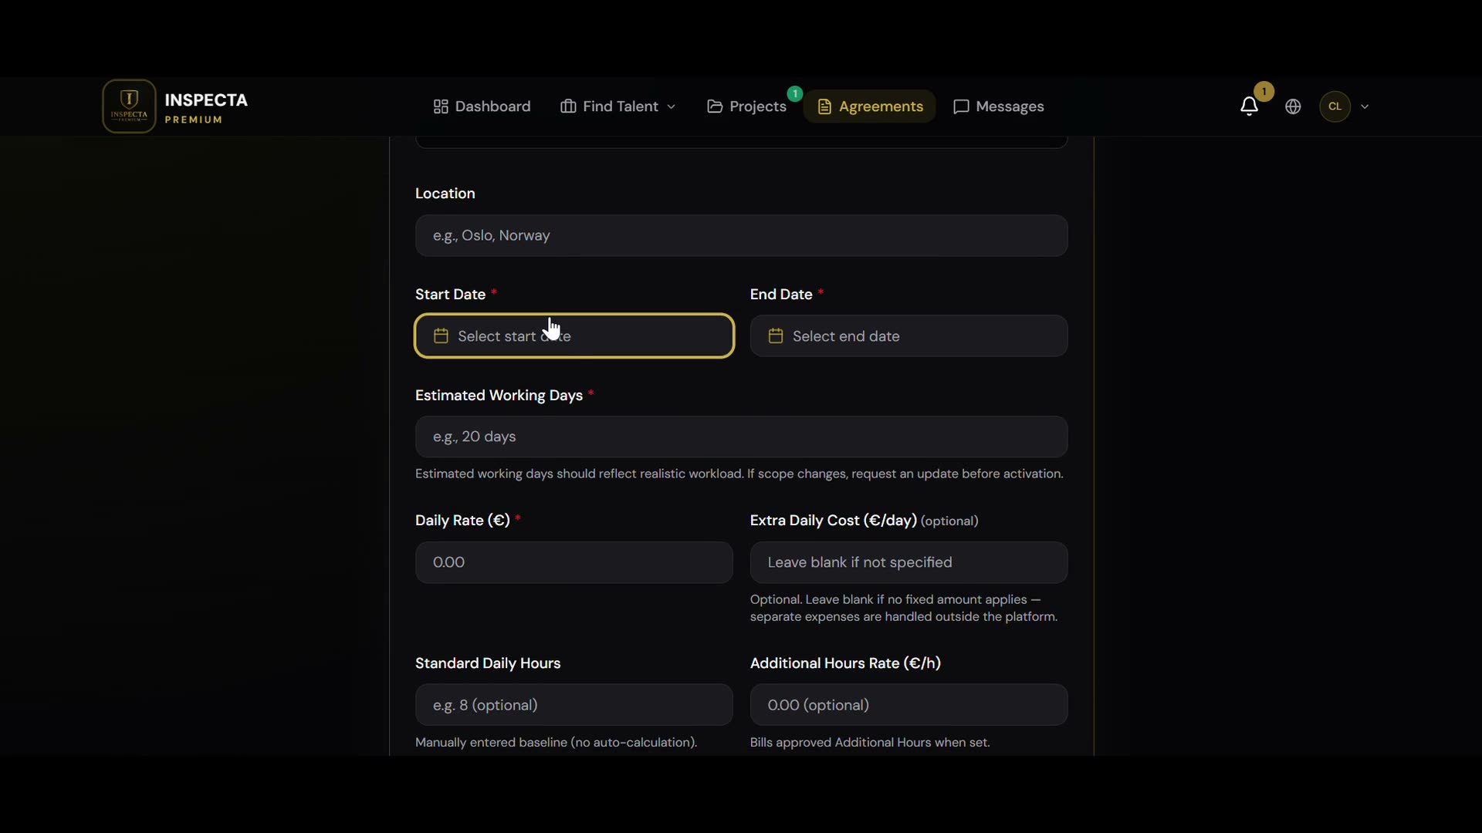Click the notification count badge

tap(1264, 92)
